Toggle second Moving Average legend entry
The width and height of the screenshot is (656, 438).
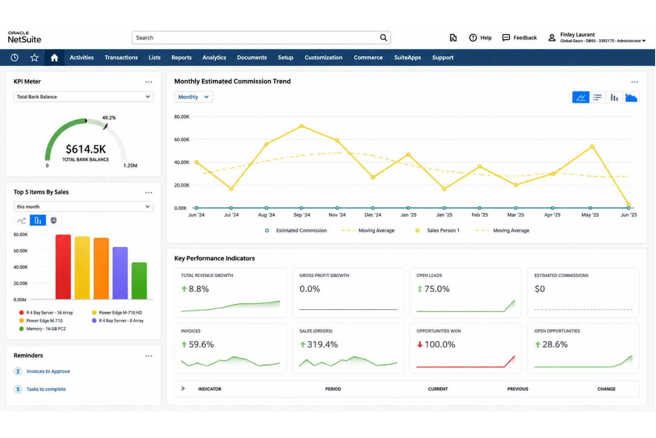click(x=503, y=231)
